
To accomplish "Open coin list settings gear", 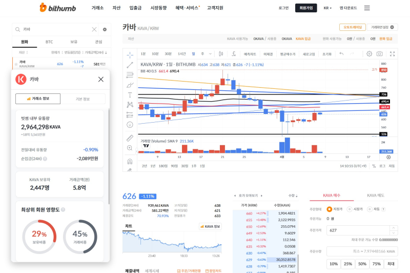I will (x=105, y=30).
